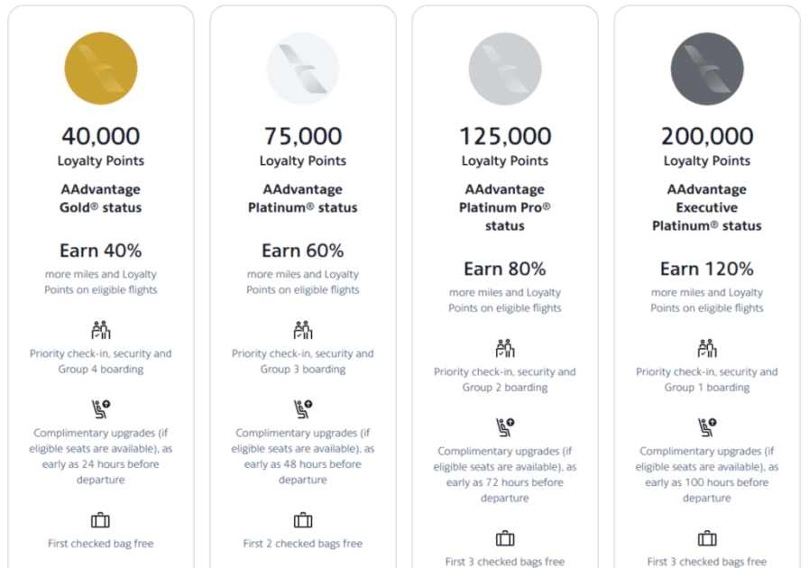
Task: Click Gold column checked bag icon
Action: click(101, 520)
